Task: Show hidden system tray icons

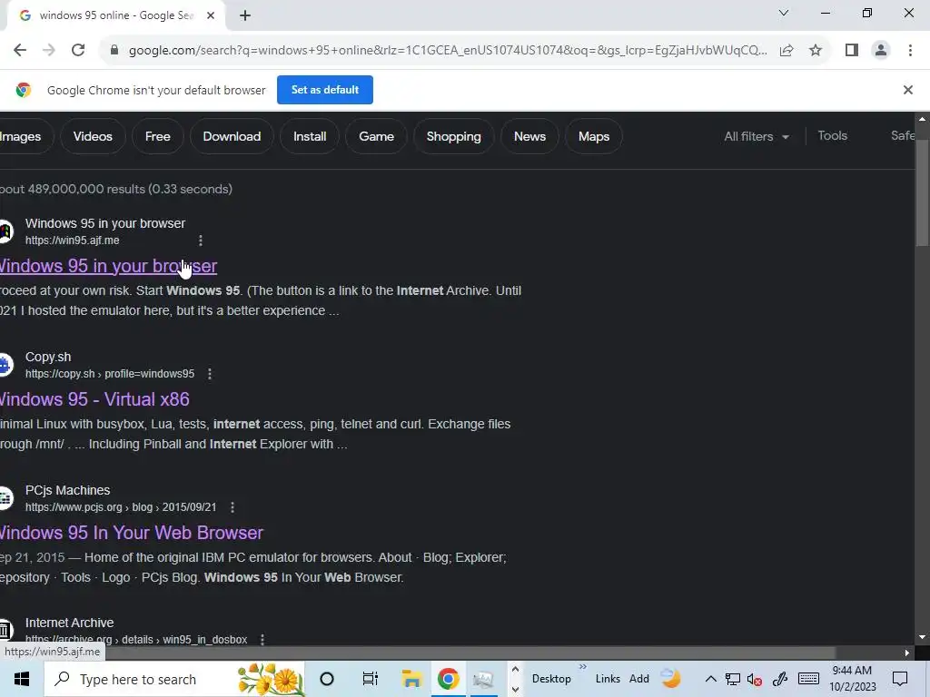Action: click(x=710, y=679)
